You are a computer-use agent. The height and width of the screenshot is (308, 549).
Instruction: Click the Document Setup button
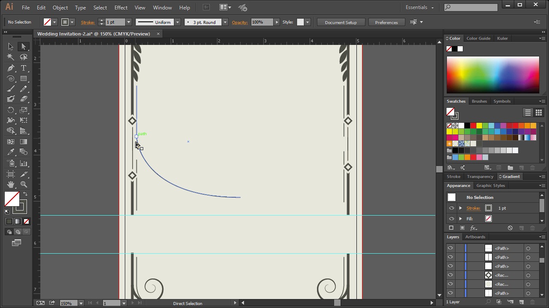point(341,22)
